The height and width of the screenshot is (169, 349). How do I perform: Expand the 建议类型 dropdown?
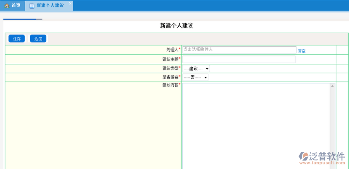pos(196,69)
